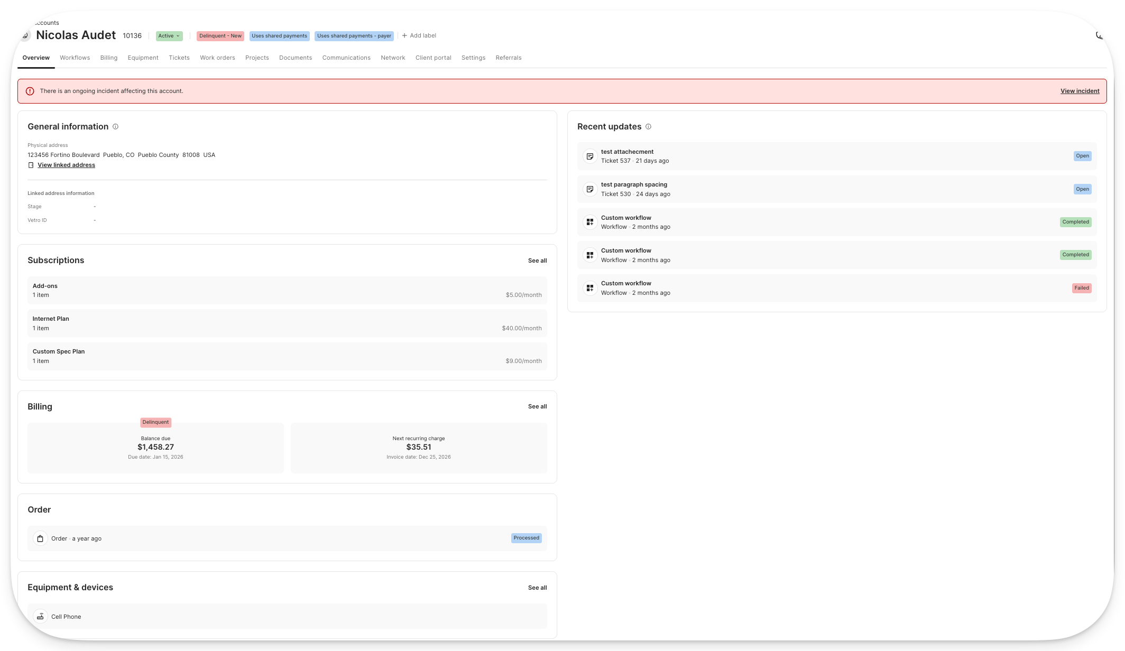Click the Open badge on Ticket 530
This screenshot has width=1125, height=651.
click(1082, 189)
